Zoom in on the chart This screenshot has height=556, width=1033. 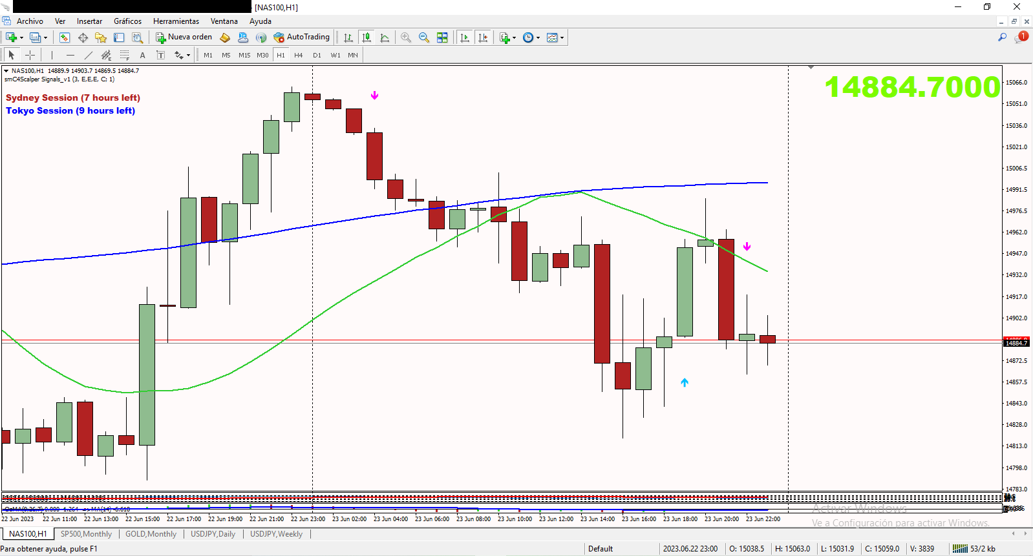(x=406, y=37)
